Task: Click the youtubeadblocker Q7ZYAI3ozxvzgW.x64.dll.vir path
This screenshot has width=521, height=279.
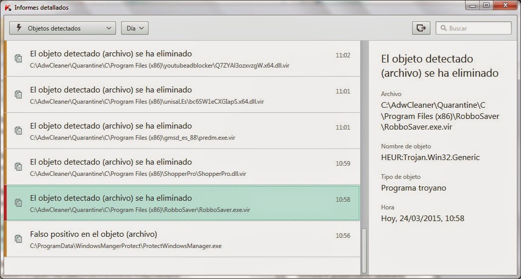Action: coord(159,66)
